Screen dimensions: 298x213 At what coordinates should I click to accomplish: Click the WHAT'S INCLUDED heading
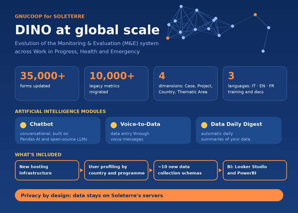pos(38,155)
